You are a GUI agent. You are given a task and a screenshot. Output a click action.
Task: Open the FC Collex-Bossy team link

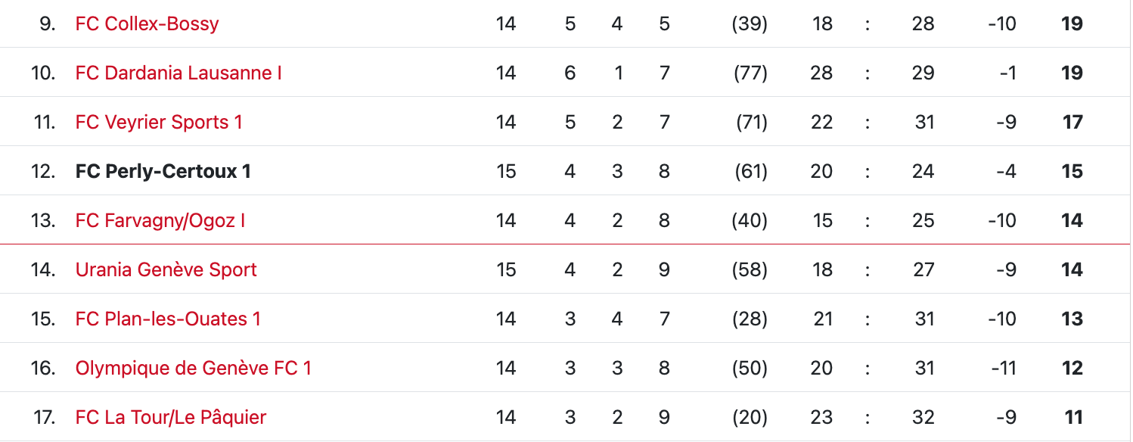(147, 23)
